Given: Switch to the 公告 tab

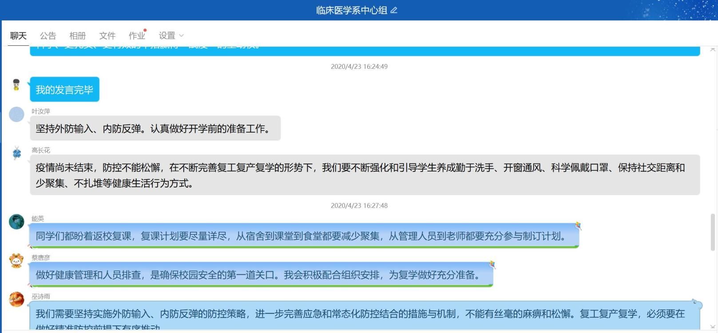Looking at the screenshot, I should [48, 36].
